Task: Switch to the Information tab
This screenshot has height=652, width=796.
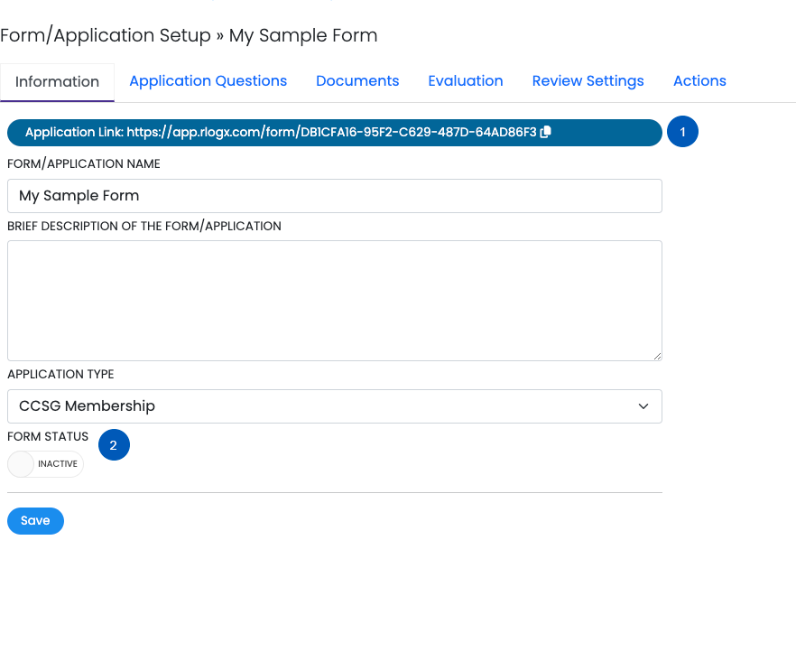Action: (58, 82)
